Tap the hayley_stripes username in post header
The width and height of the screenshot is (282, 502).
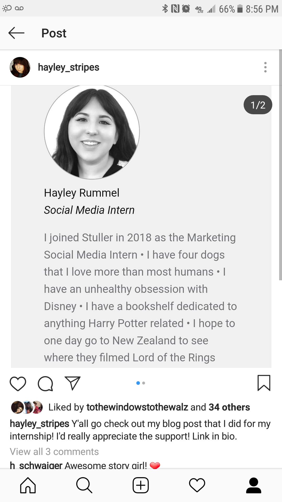[68, 67]
